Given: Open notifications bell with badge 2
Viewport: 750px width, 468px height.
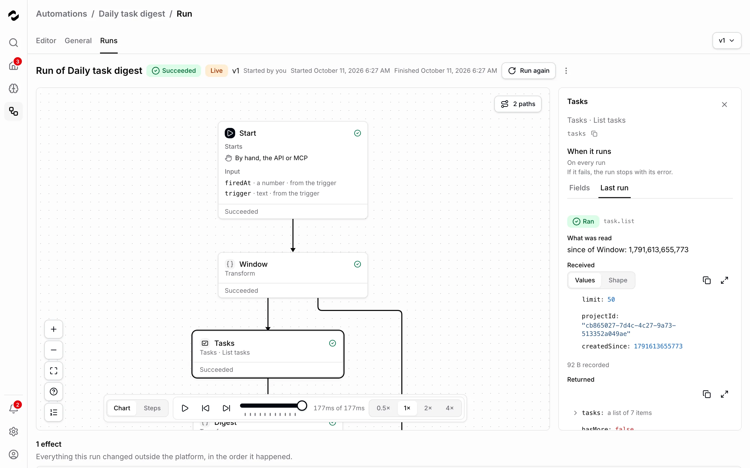Looking at the screenshot, I should pyautogui.click(x=13, y=409).
